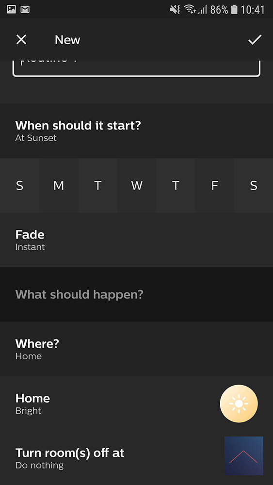Viewport: 273px width, 485px height.
Task: Tap the battery icon in status bar
Action: coord(234,10)
